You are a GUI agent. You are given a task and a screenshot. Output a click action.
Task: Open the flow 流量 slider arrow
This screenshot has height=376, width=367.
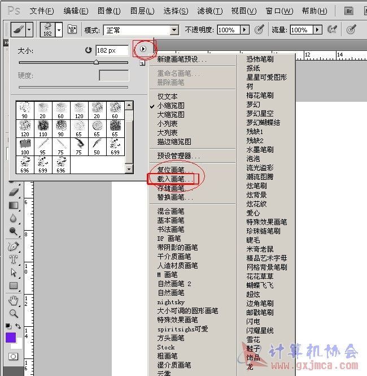point(317,30)
